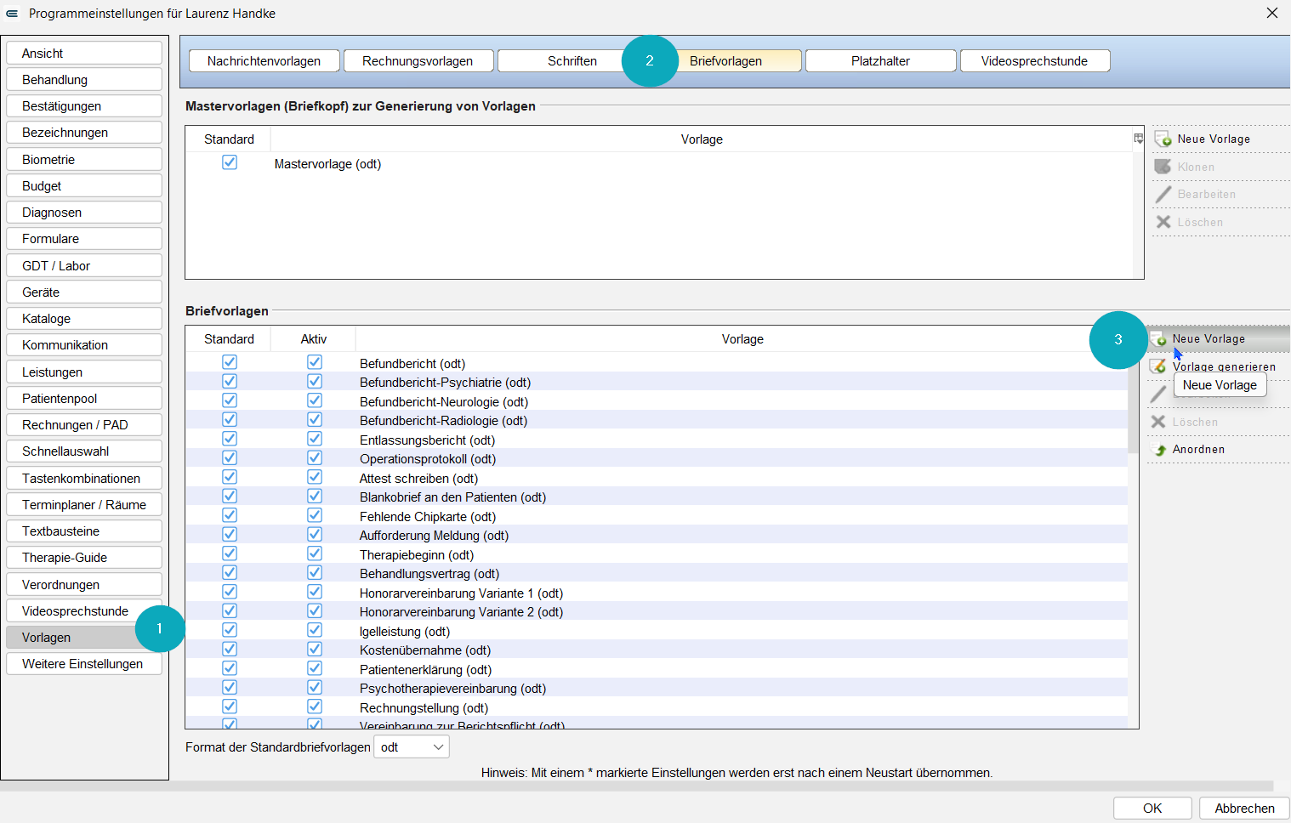The image size is (1291, 823).
Task: Confirm settings with the OK button
Action: click(x=1152, y=809)
